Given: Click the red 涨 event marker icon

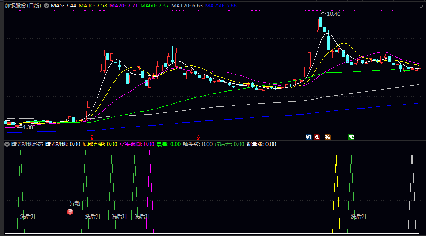Looking at the screenshot, I should 317,137.
